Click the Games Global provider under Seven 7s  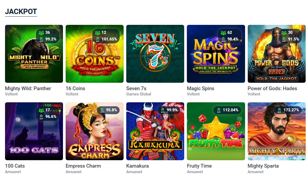(x=139, y=94)
